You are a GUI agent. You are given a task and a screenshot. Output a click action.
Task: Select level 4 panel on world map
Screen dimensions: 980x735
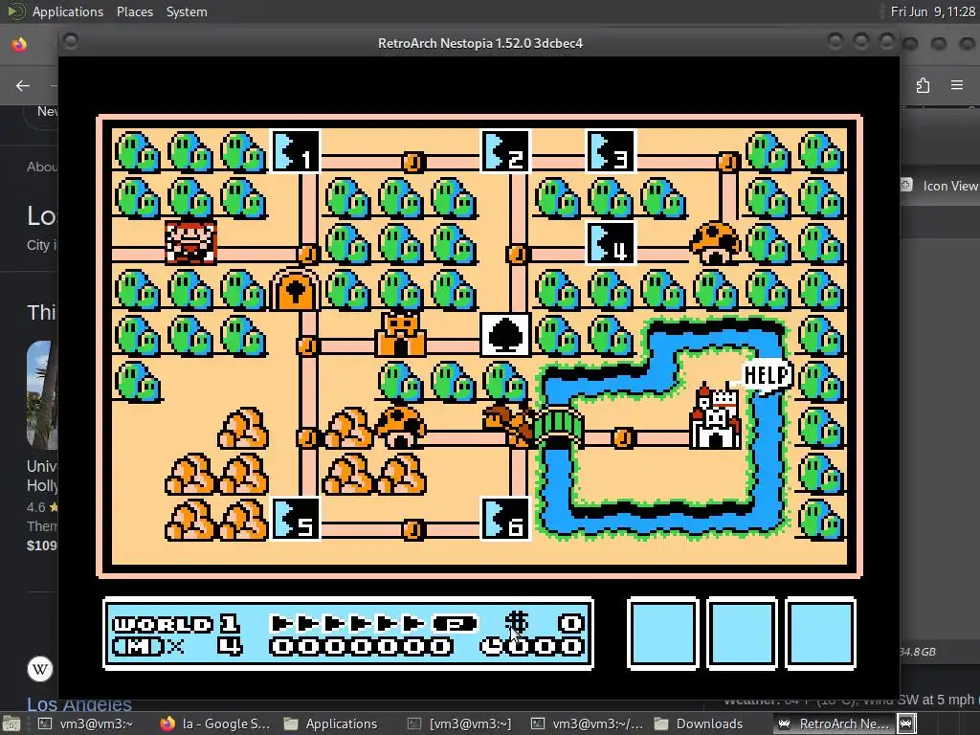(611, 242)
